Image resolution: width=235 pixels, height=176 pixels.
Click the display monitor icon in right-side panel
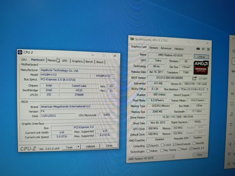232,83
